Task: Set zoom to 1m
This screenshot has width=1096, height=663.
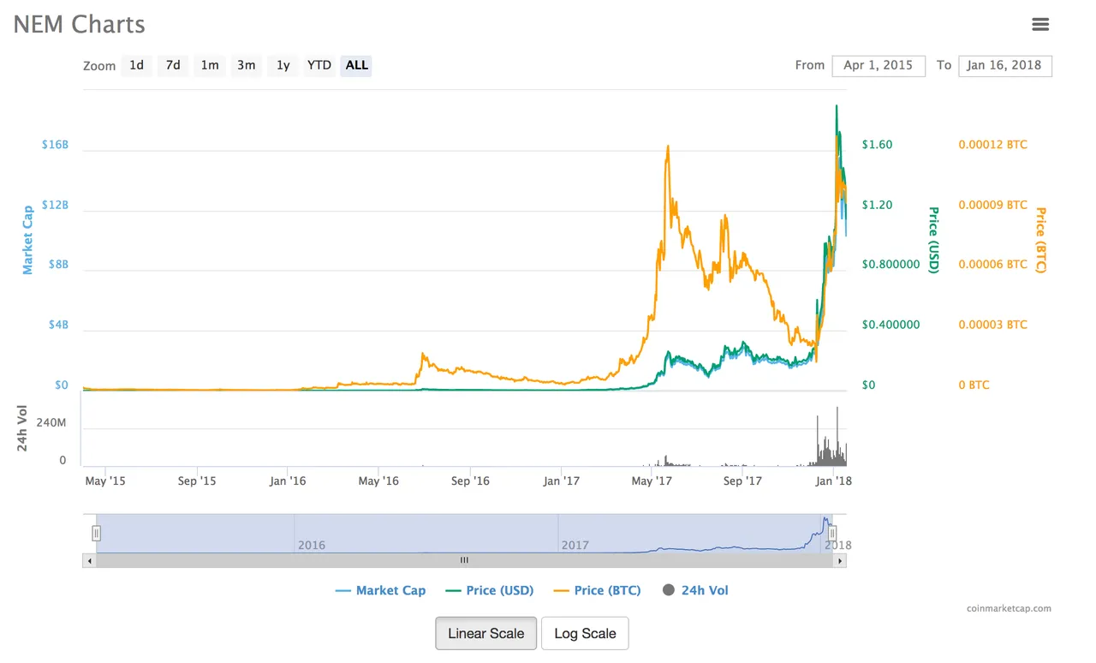Action: point(210,65)
